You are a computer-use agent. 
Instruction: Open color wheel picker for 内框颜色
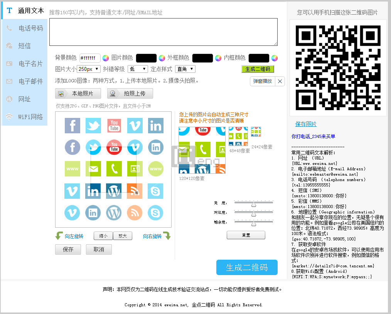275,58
